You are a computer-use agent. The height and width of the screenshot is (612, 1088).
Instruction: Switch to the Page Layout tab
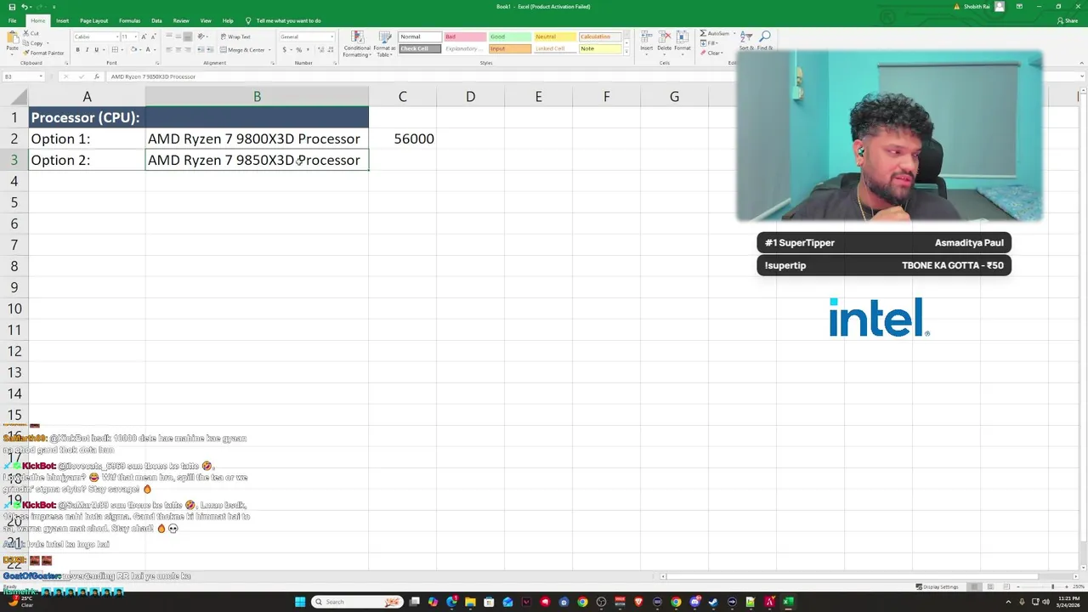pyautogui.click(x=93, y=20)
